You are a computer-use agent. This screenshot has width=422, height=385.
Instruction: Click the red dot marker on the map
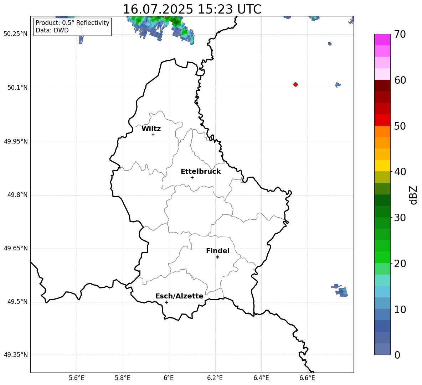pyautogui.click(x=295, y=84)
